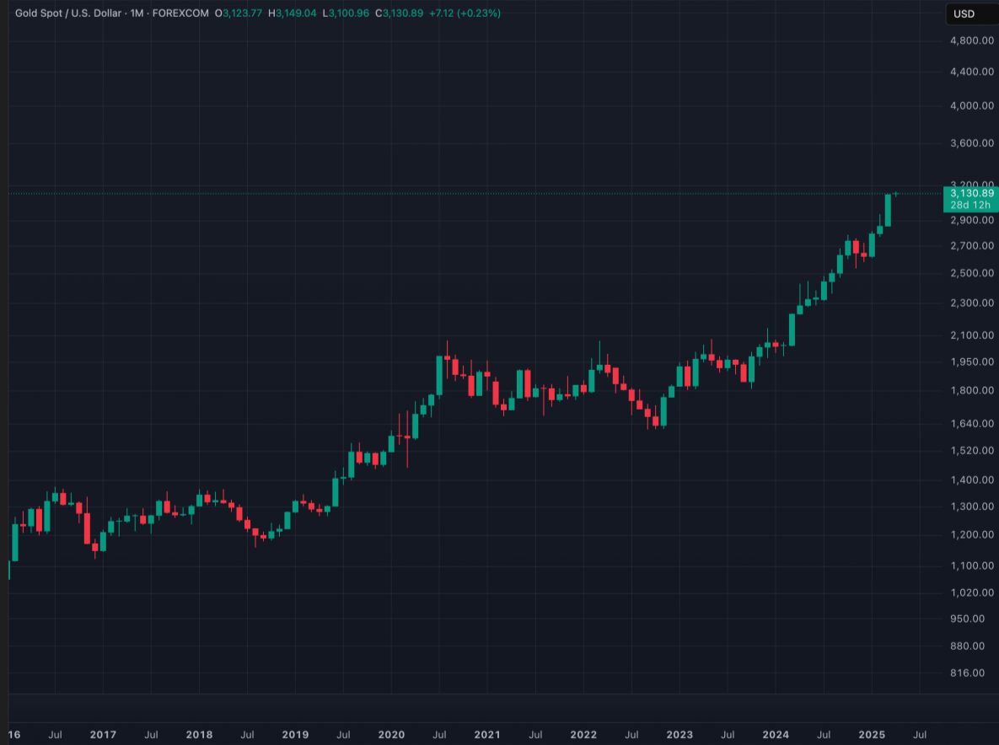The height and width of the screenshot is (745, 999).
Task: Click the High value 3,149.04 in legend
Action: (295, 13)
